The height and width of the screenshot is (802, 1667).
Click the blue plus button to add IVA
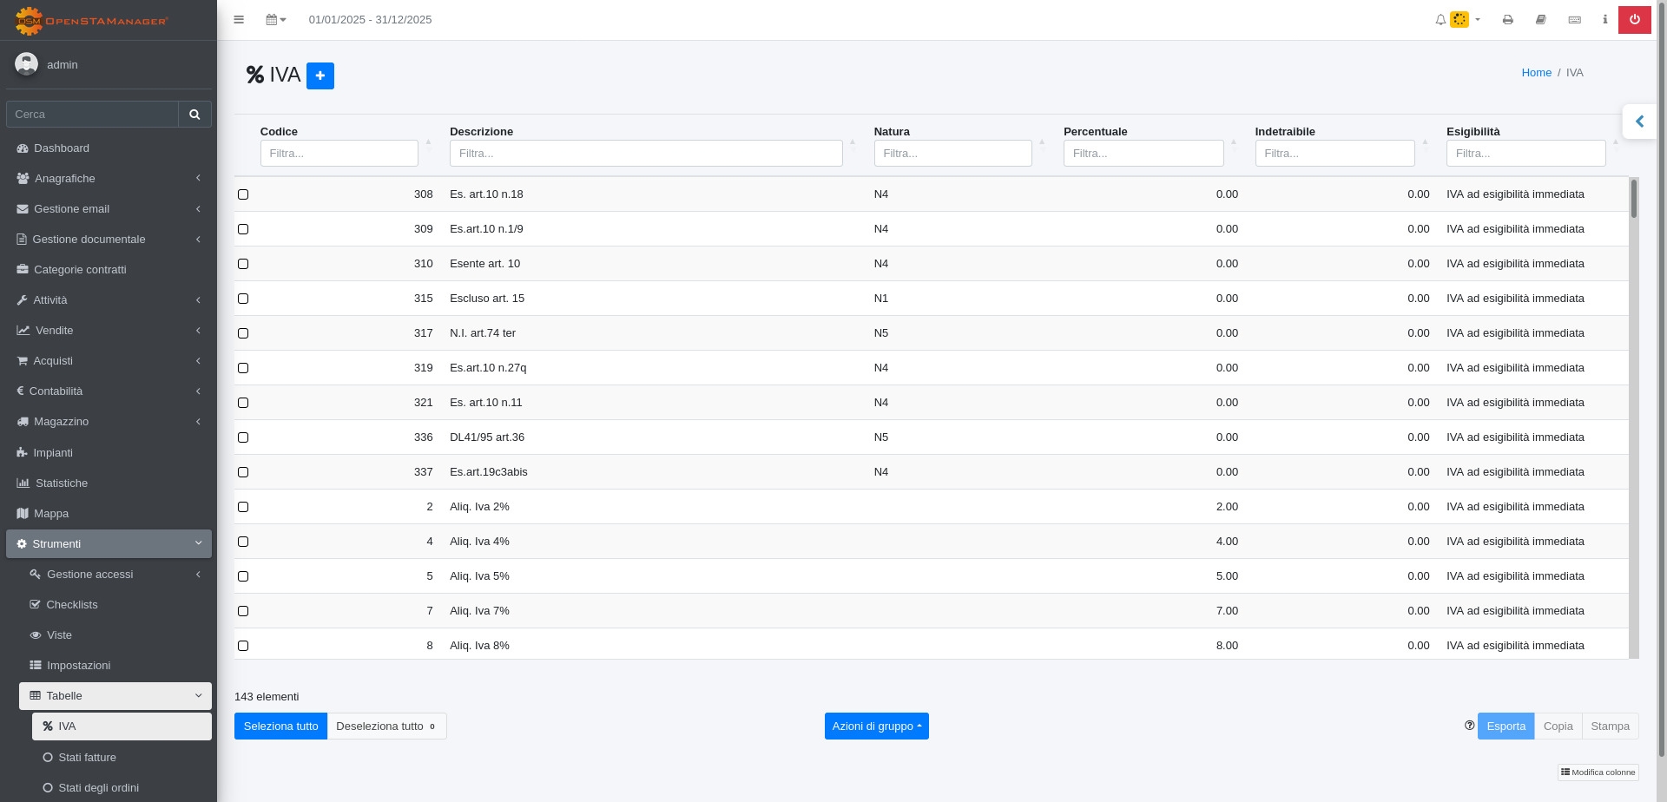pyautogui.click(x=320, y=76)
